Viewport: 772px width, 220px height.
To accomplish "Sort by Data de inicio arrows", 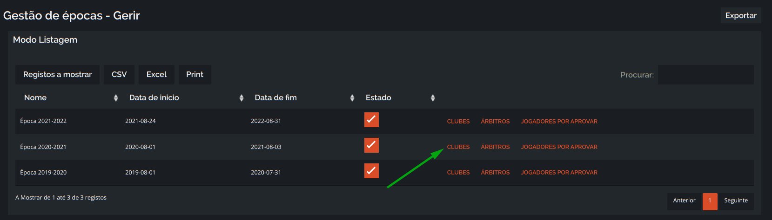I will (x=242, y=98).
